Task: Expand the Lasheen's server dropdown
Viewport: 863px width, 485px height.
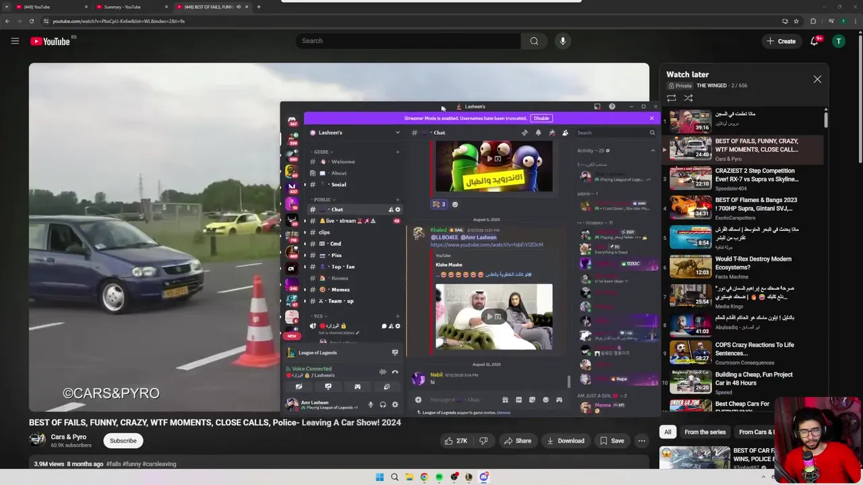Action: tap(397, 133)
